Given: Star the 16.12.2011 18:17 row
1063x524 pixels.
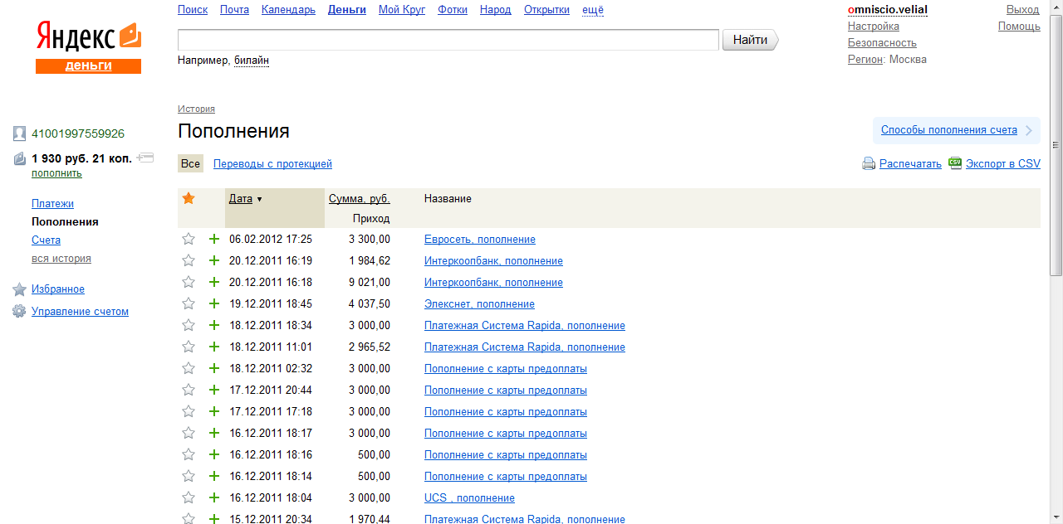Looking at the screenshot, I should (189, 433).
